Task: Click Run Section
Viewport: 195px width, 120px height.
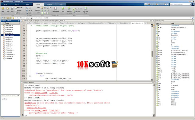Action: [x=77, y=9]
